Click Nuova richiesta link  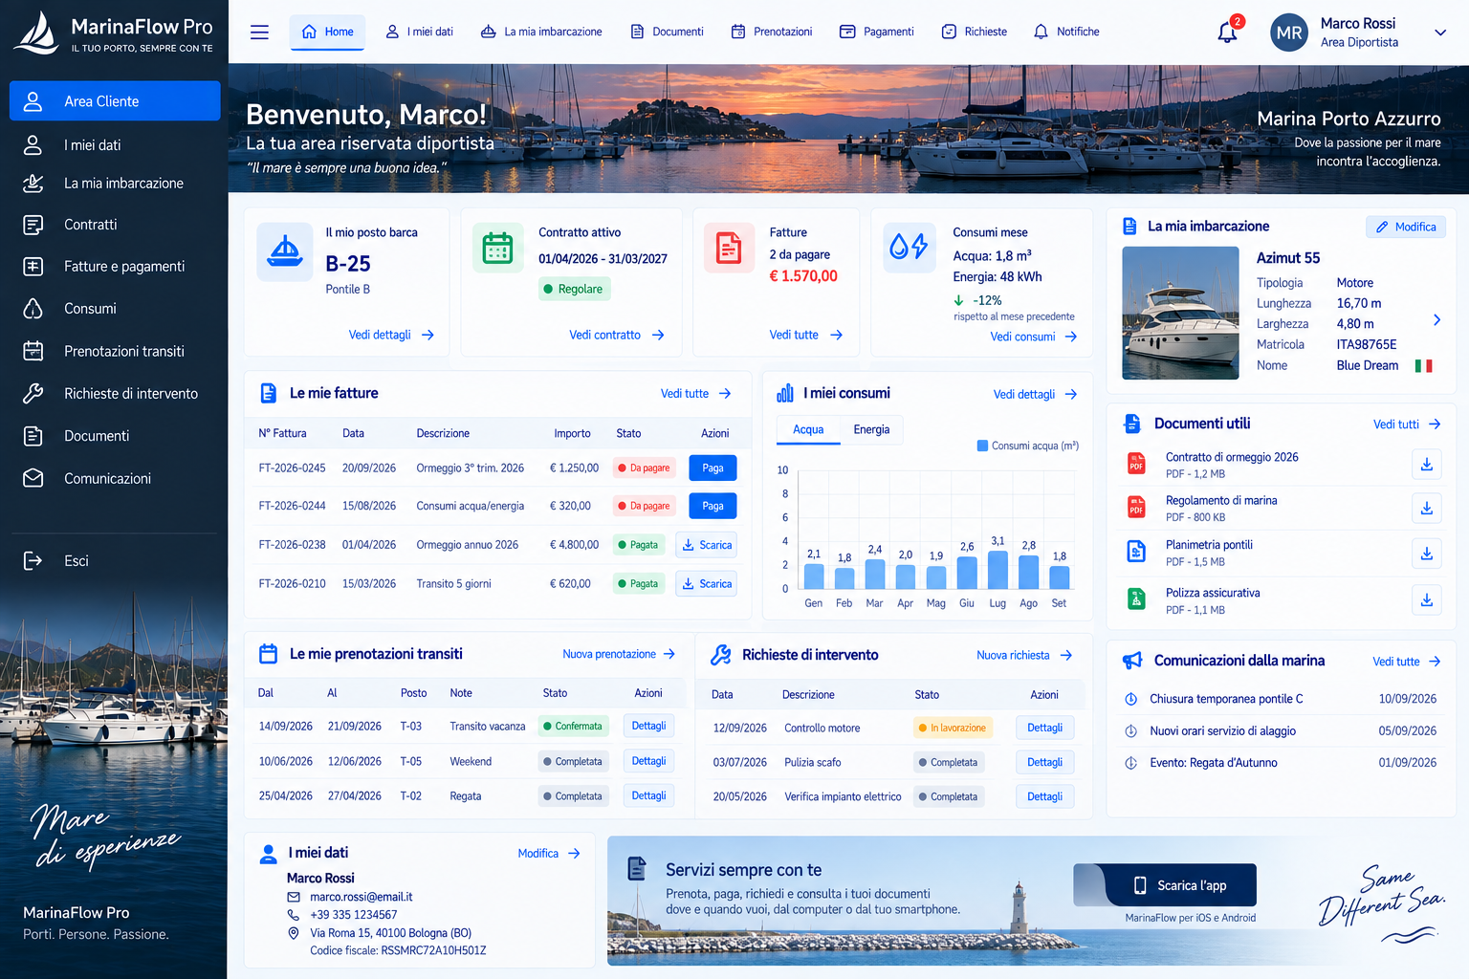coord(1024,655)
